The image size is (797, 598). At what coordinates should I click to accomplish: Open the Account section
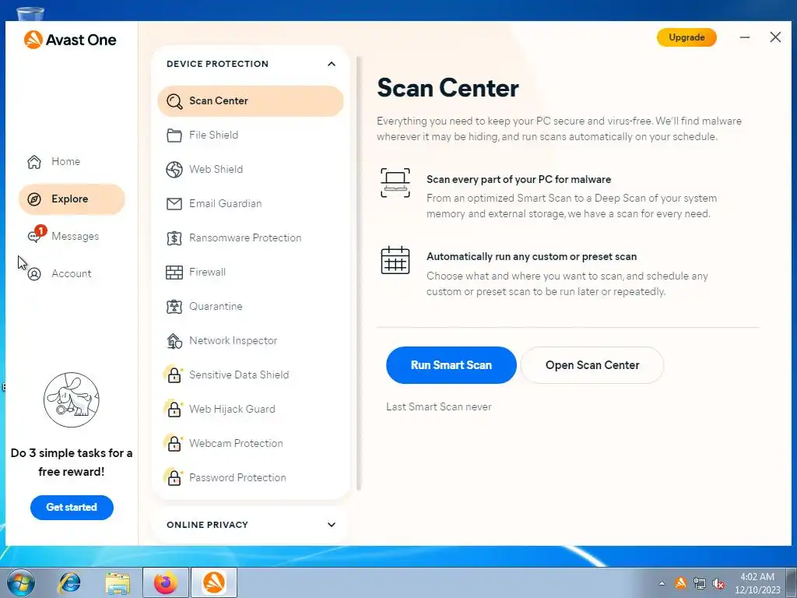72,274
